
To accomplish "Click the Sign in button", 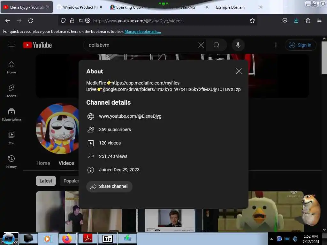I will coord(300,45).
